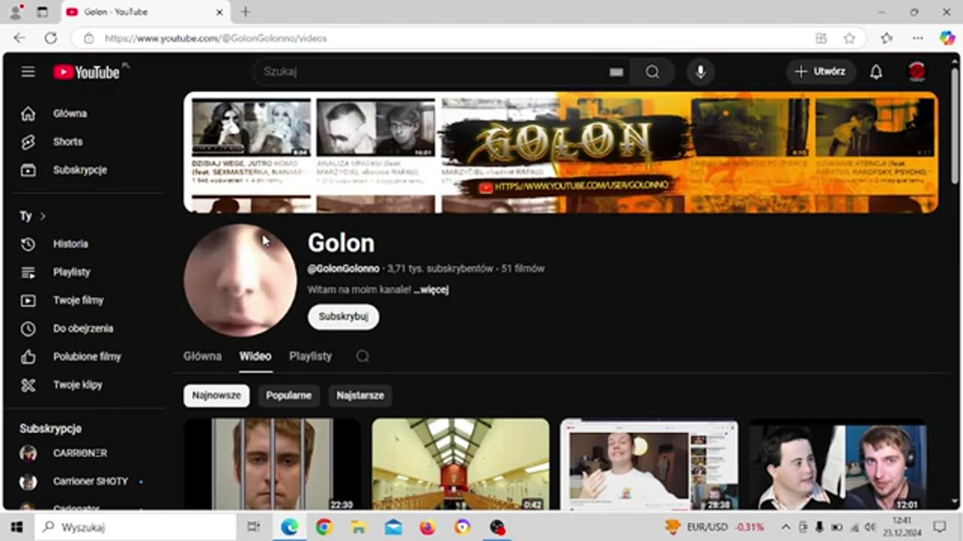This screenshot has width=963, height=541.
Task: Go to Główna in sidebar
Action: pyautogui.click(x=69, y=113)
